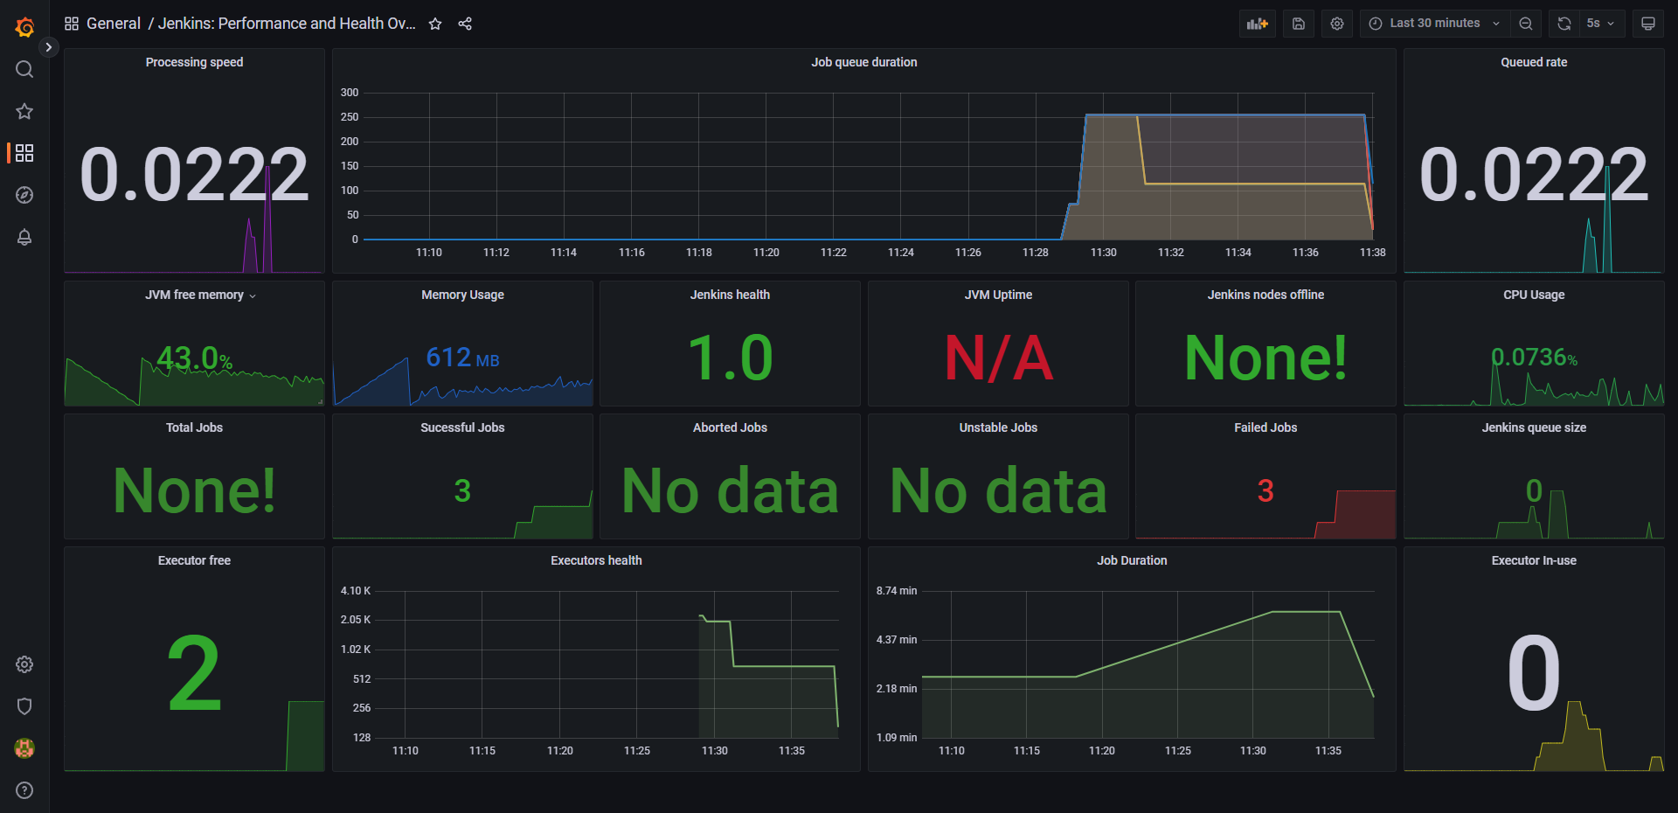Zoom out the time range

pos(1526,24)
